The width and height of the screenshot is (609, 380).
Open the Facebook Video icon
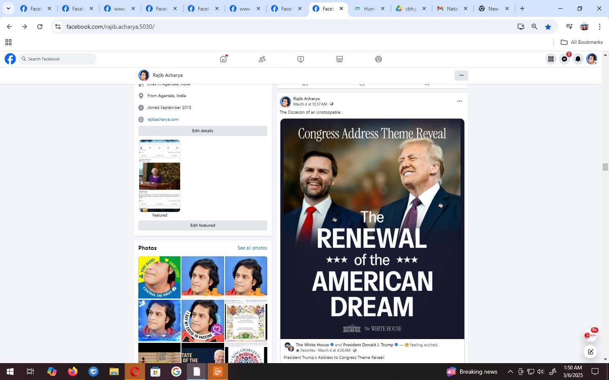tap(301, 59)
